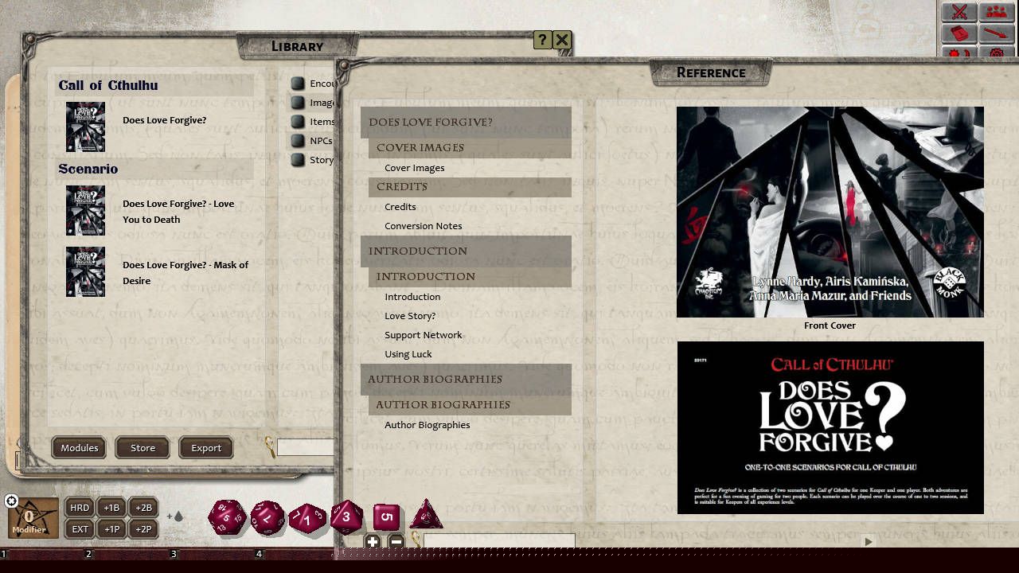Click the Encounters category button icon
This screenshot has width=1019, height=573.
coord(298,84)
